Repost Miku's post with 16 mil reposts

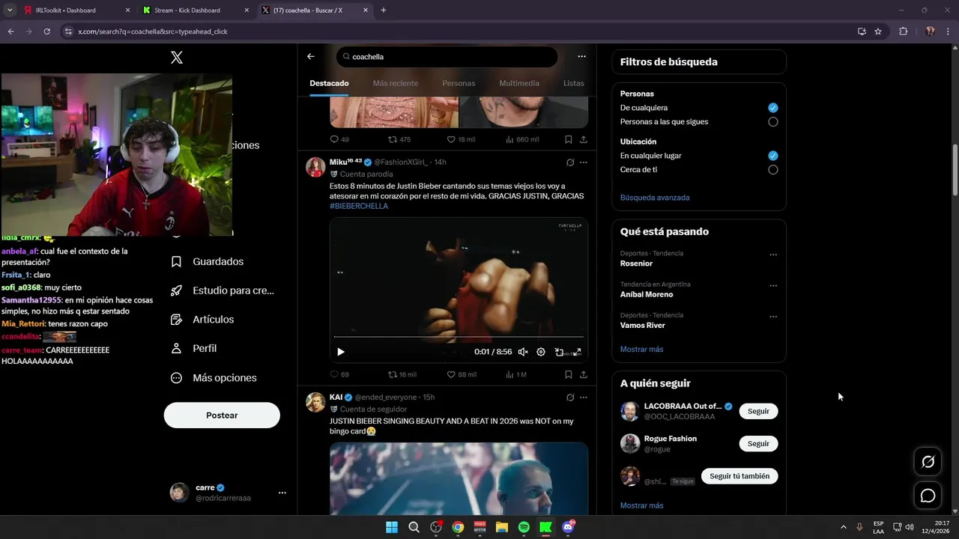point(402,374)
